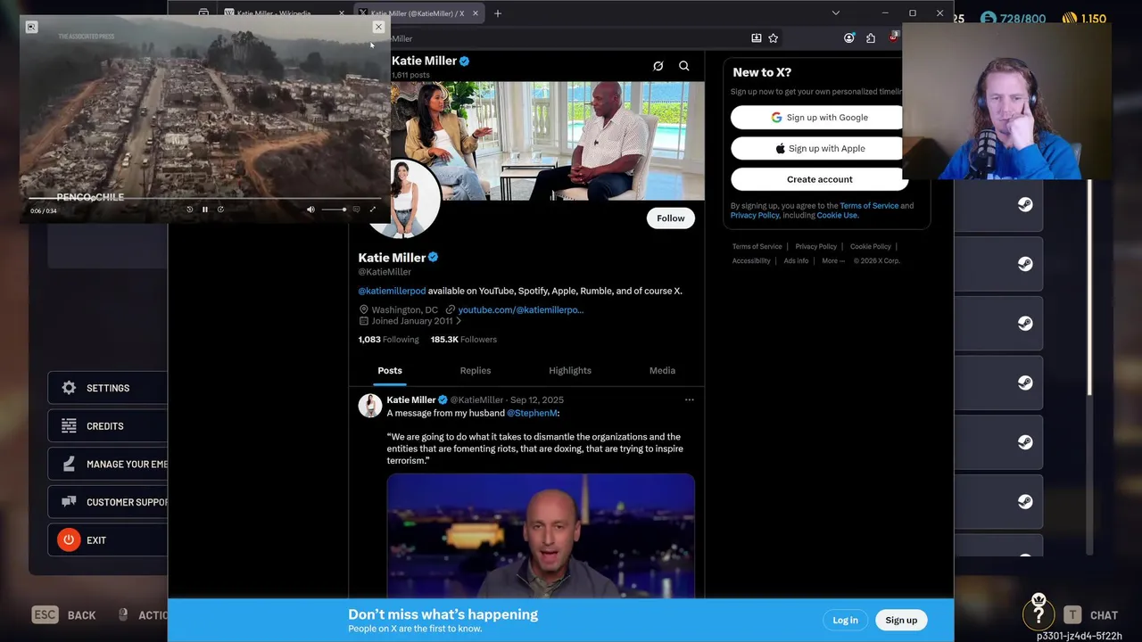
Task: Open the Cookie Use link
Action: click(837, 215)
